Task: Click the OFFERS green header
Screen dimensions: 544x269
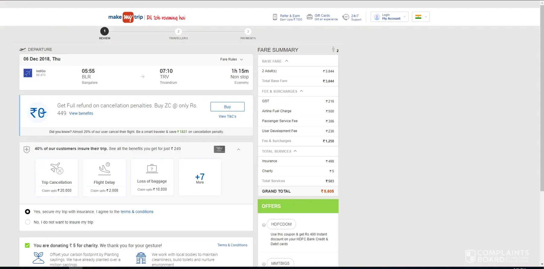Action: click(298, 206)
